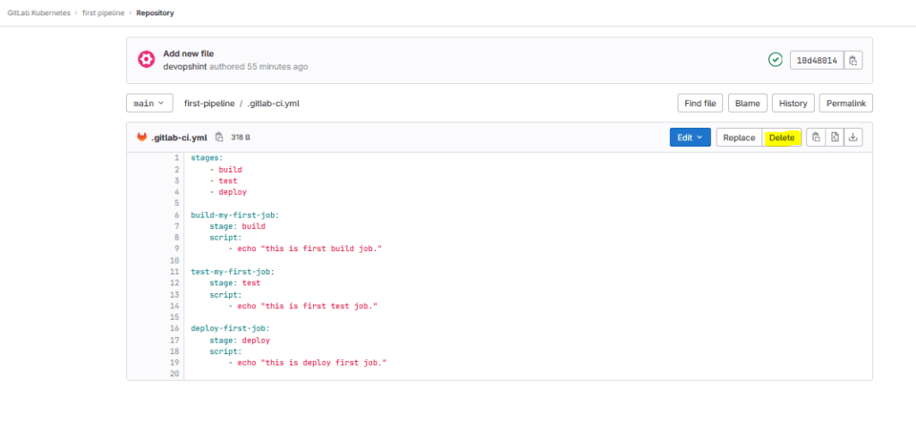Click the 'authored 55 minutes ago' timestamp
Screen dimensions: 916x421
click(x=259, y=66)
